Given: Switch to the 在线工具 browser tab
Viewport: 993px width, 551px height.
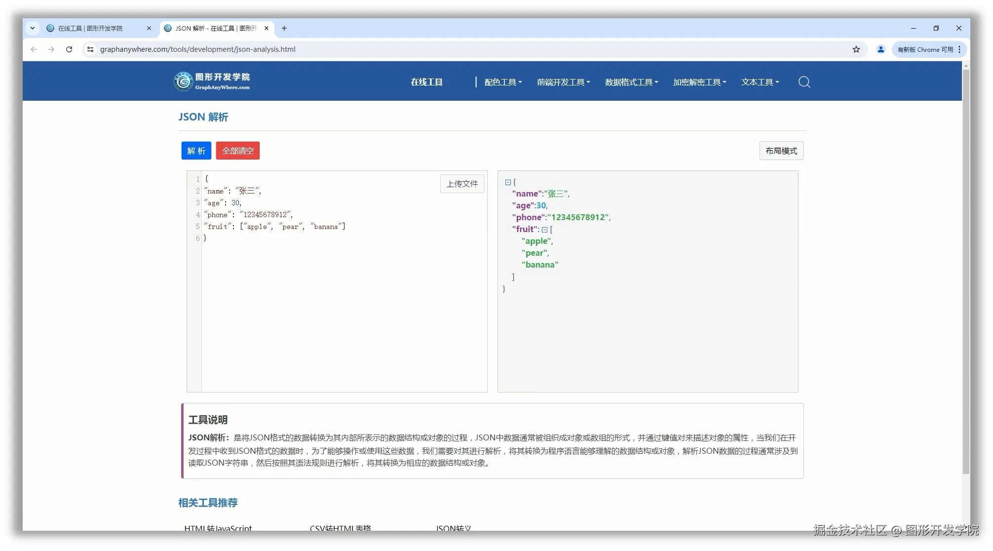Looking at the screenshot, I should click(94, 28).
